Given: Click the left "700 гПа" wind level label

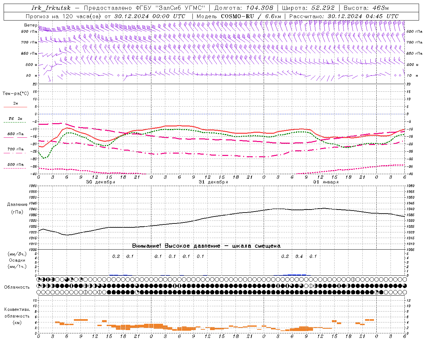Looking at the screenshot, I should (x=29, y=42).
